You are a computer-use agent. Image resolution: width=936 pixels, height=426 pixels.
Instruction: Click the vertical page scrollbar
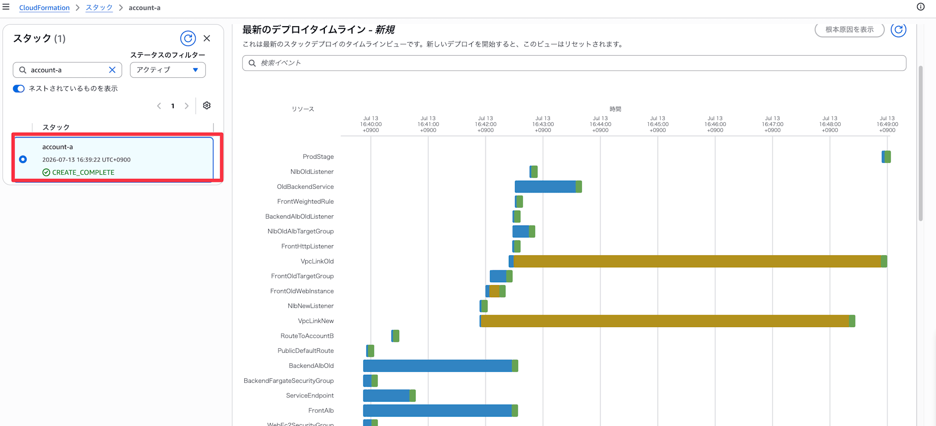tap(921, 143)
